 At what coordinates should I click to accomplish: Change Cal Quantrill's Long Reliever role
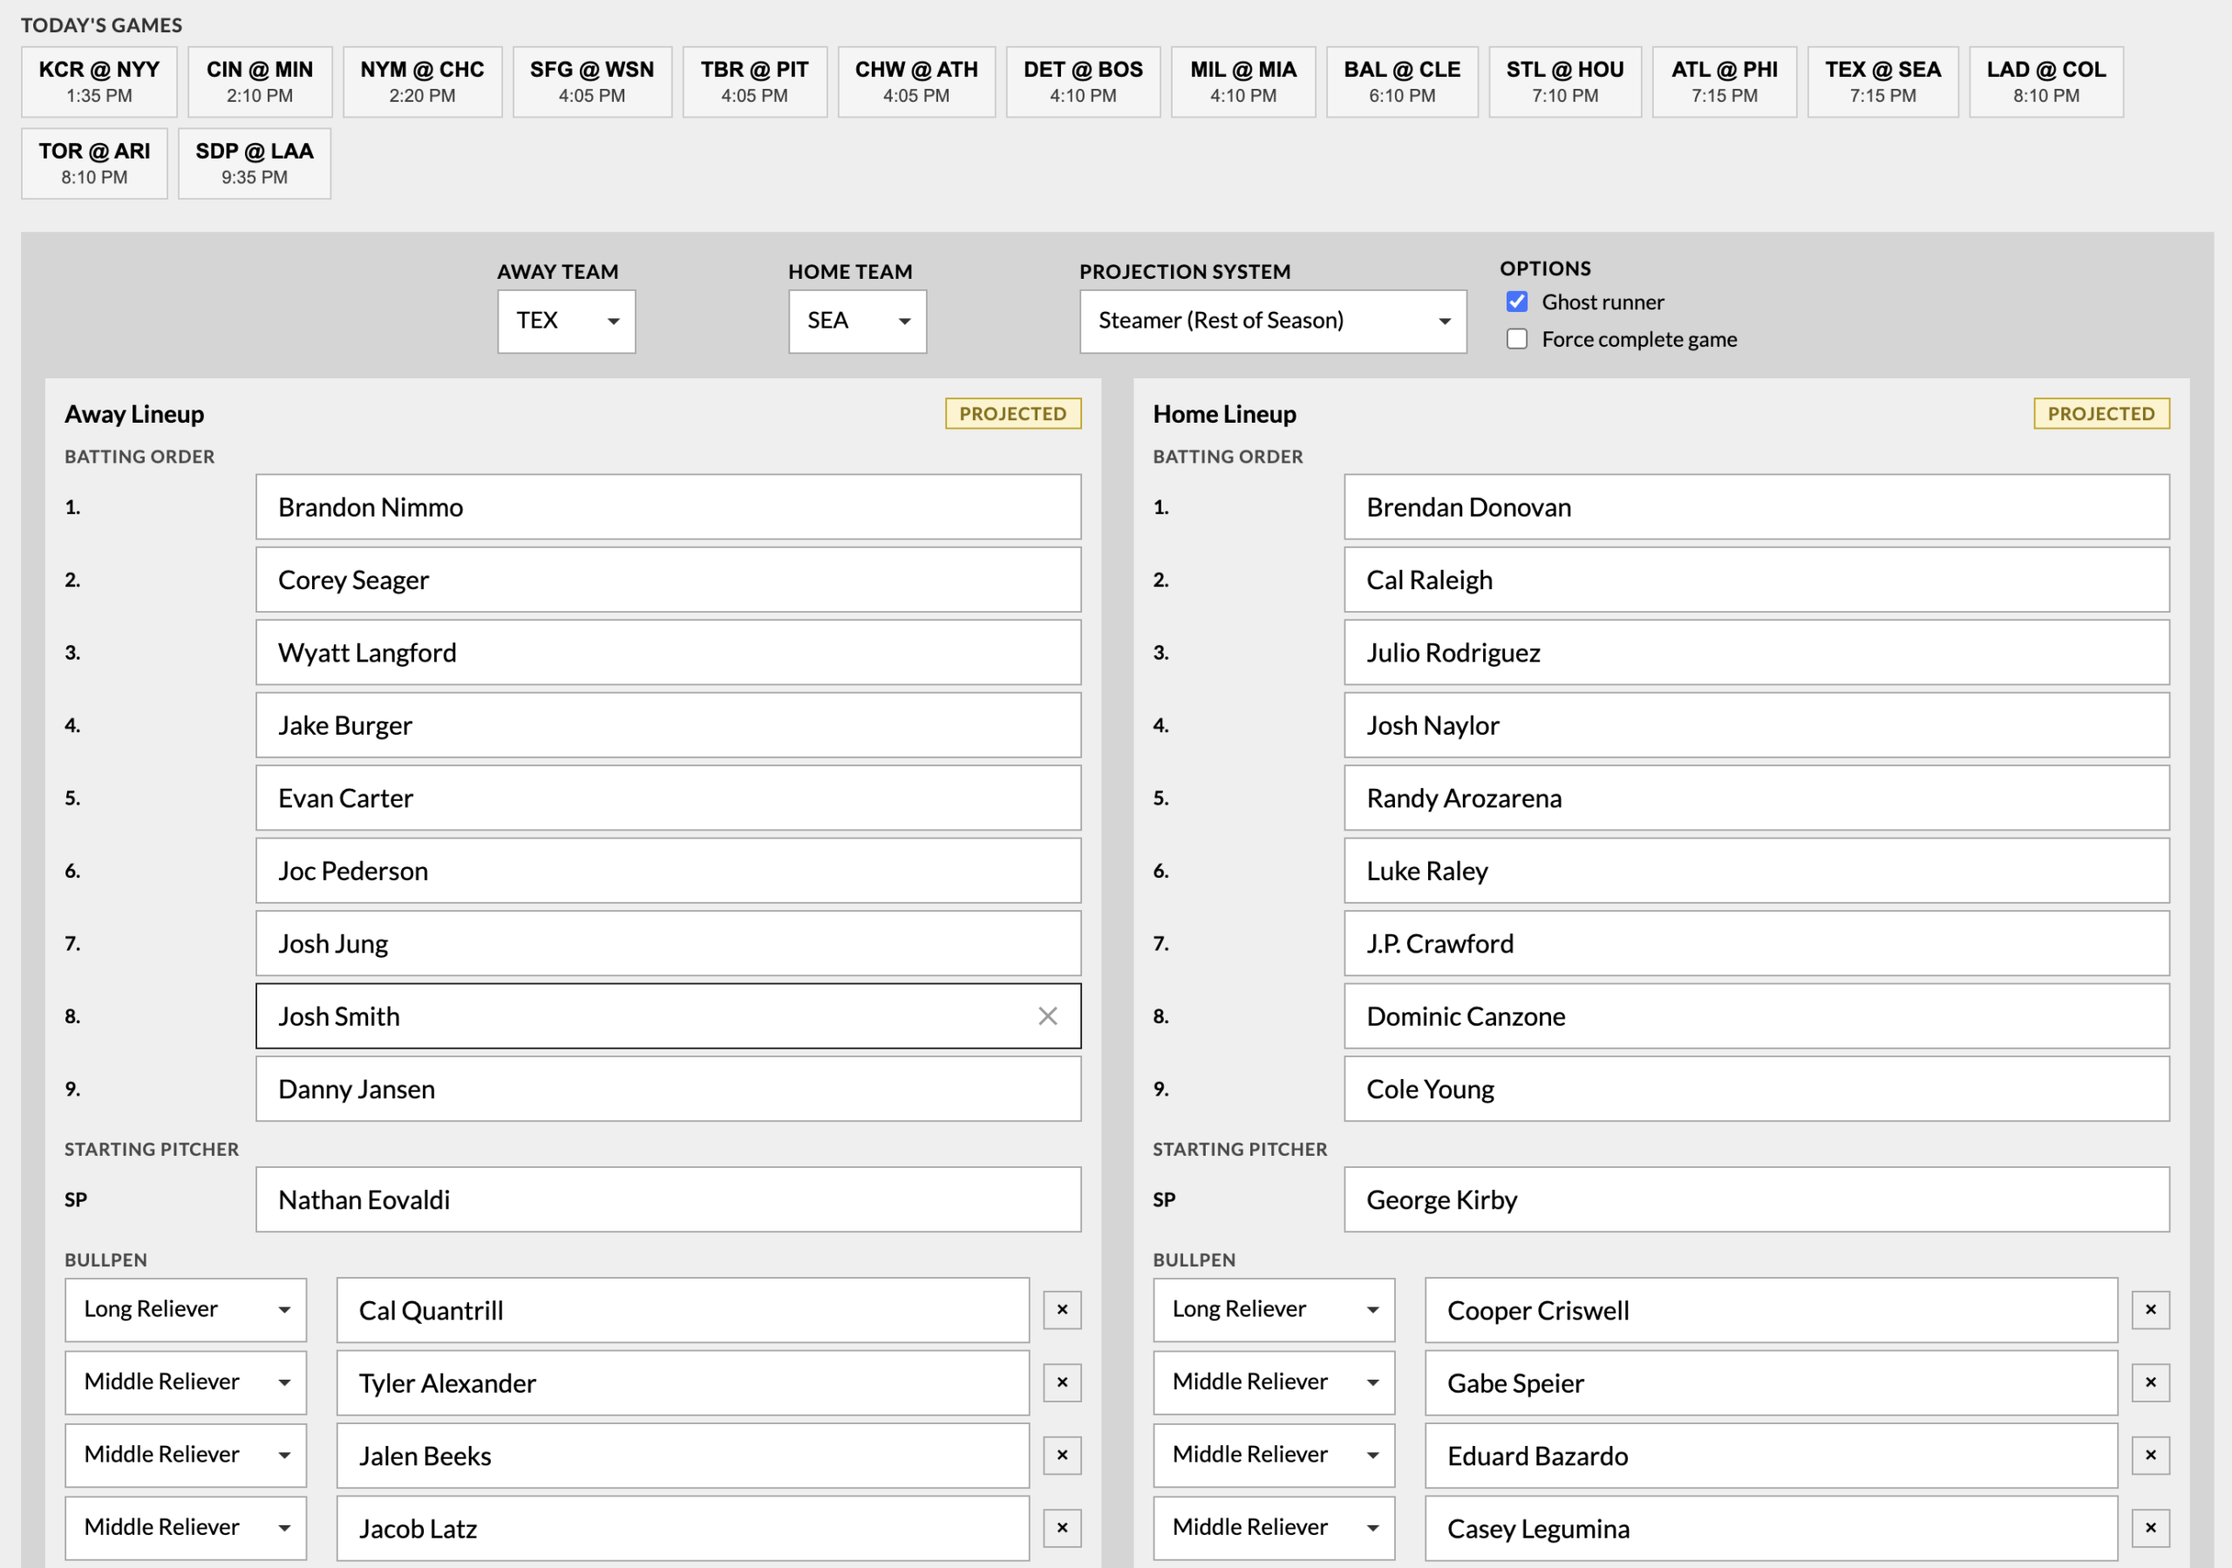coord(186,1309)
